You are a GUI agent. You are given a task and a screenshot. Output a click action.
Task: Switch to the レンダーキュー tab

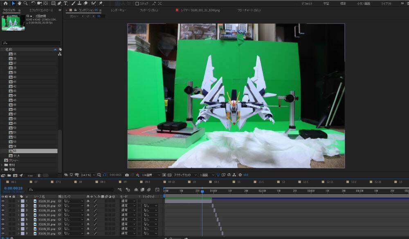[x=119, y=10]
